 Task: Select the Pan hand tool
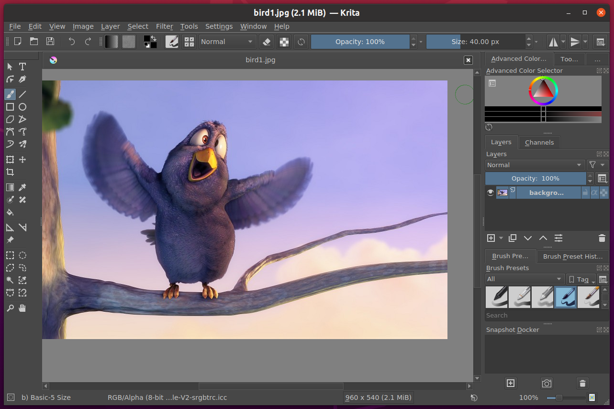point(22,308)
